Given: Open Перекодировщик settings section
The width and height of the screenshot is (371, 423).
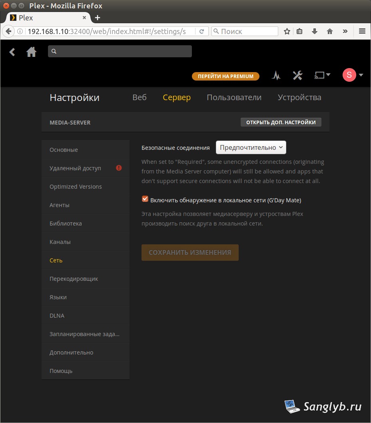Looking at the screenshot, I should coord(86,279).
